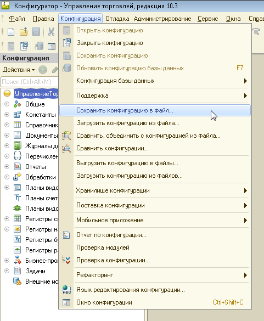Open Конфигурация базы данных submenu

pyautogui.click(x=155, y=81)
